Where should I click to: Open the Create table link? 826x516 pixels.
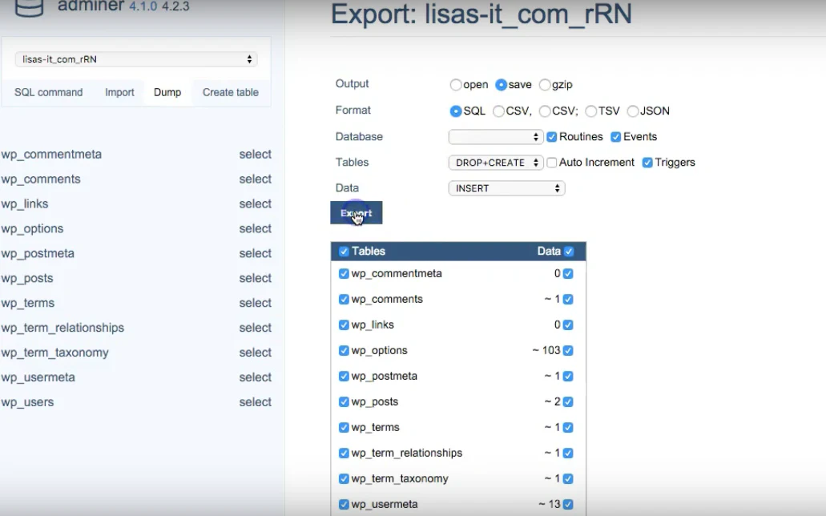231,92
